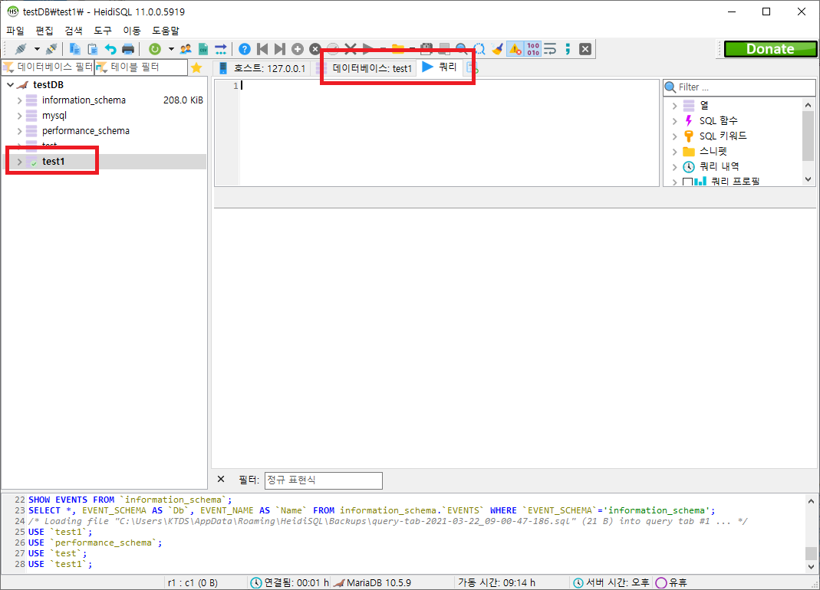Select the mysql database
820x590 pixels.
point(54,116)
